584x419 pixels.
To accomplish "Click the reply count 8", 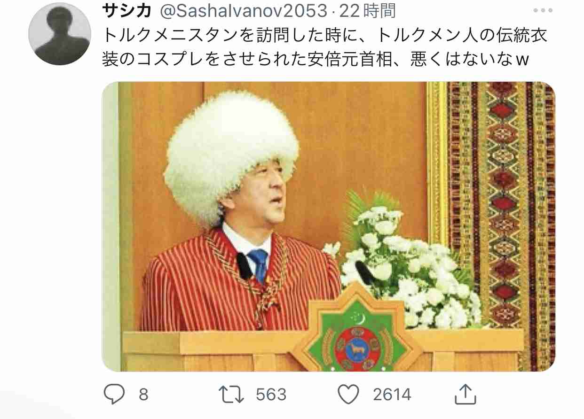I will coord(143,395).
